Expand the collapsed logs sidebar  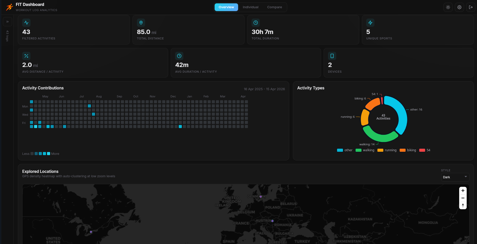click(7, 22)
